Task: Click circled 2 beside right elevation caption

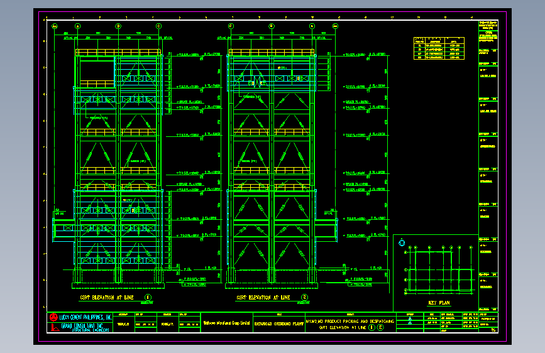Action: 304,297
